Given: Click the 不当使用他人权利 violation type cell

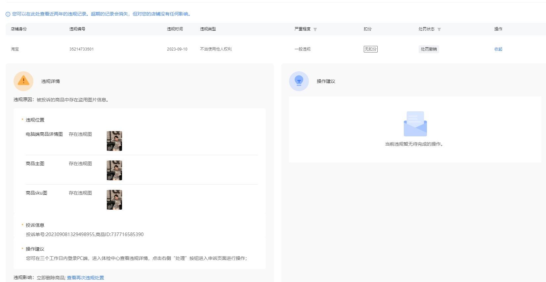Looking at the screenshot, I should pyautogui.click(x=216, y=49).
